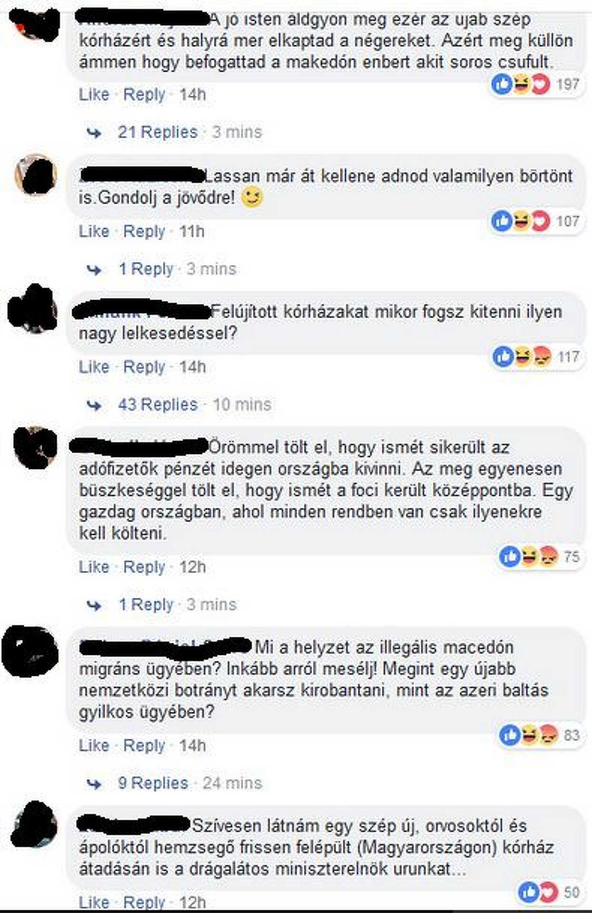Click the reaction emojis next to 83
The width and height of the screenshot is (592, 913).
pyautogui.click(x=529, y=735)
